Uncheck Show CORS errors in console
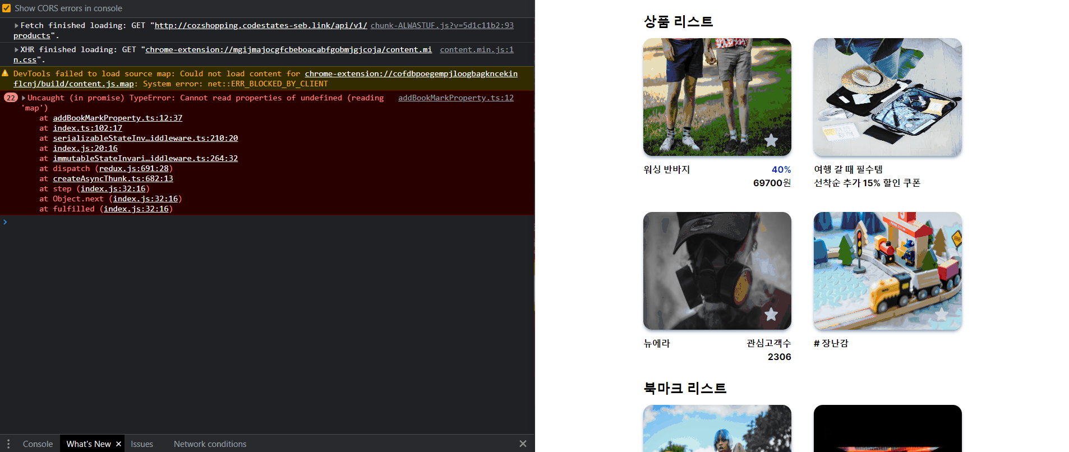1069x452 pixels. tap(7, 8)
